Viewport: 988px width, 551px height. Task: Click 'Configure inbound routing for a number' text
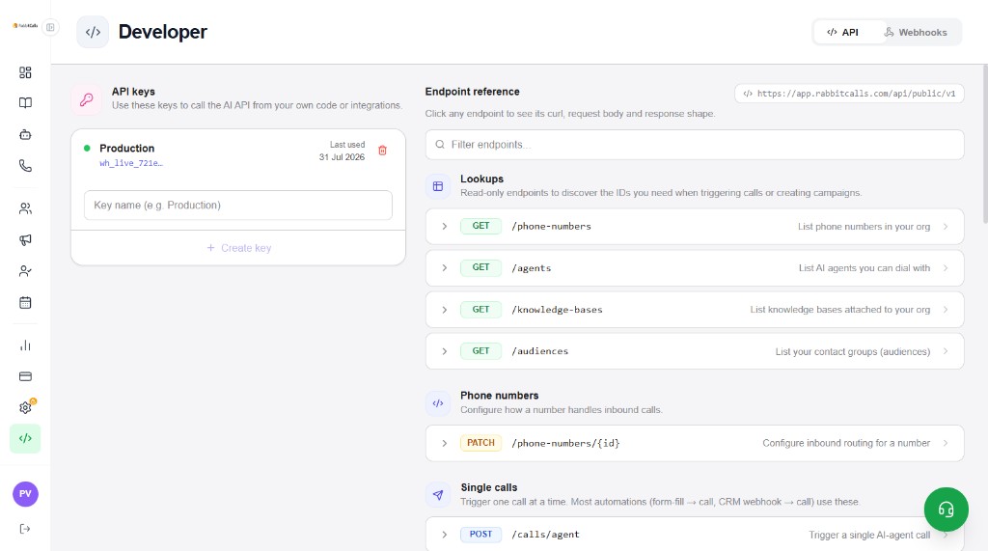(846, 443)
